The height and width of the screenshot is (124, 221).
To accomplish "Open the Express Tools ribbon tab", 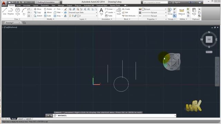I will pos(115,6).
